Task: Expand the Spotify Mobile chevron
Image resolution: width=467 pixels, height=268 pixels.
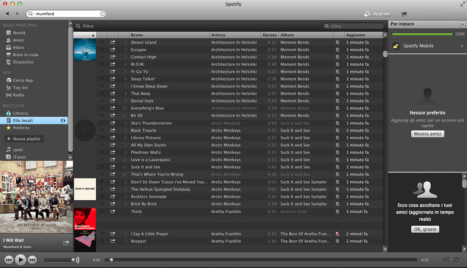Action: tap(462, 46)
